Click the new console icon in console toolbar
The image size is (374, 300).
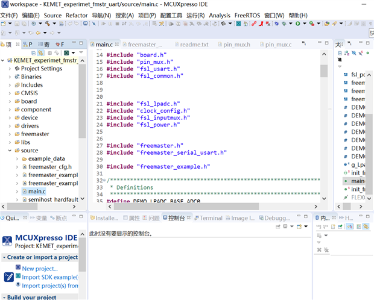299,227
